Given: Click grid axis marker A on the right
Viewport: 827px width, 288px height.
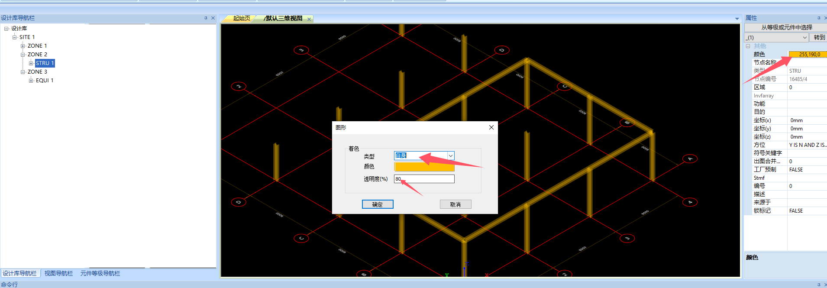Looking at the screenshot, I should coord(690,159).
